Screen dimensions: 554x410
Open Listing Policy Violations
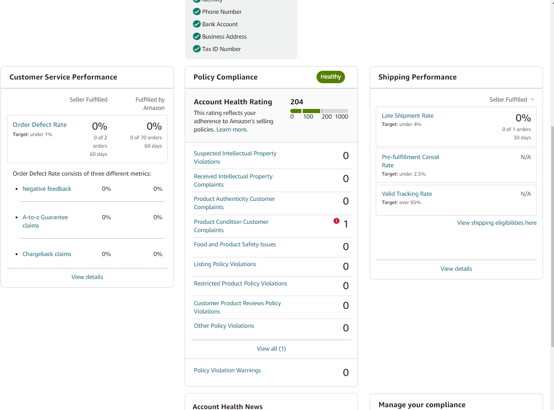[x=225, y=264]
